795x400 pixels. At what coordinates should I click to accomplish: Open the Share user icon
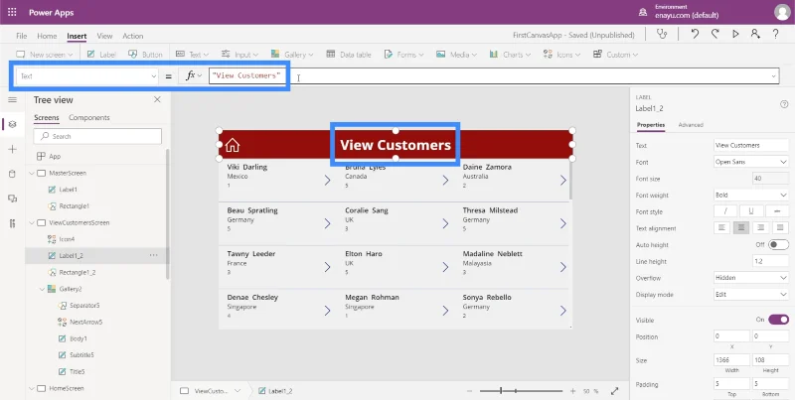tap(755, 35)
